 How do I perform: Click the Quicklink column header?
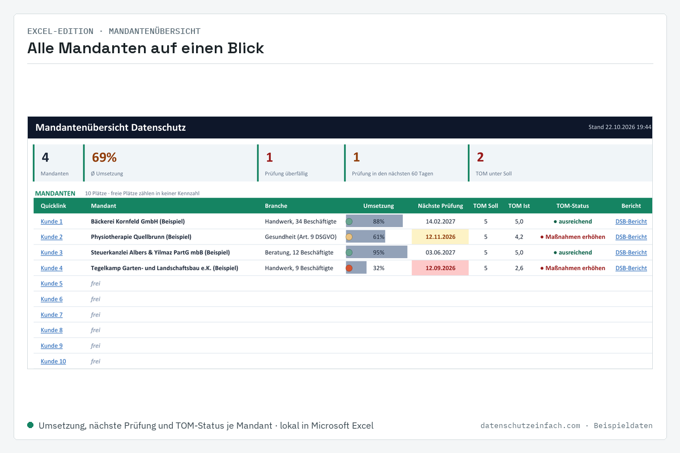tap(53, 206)
